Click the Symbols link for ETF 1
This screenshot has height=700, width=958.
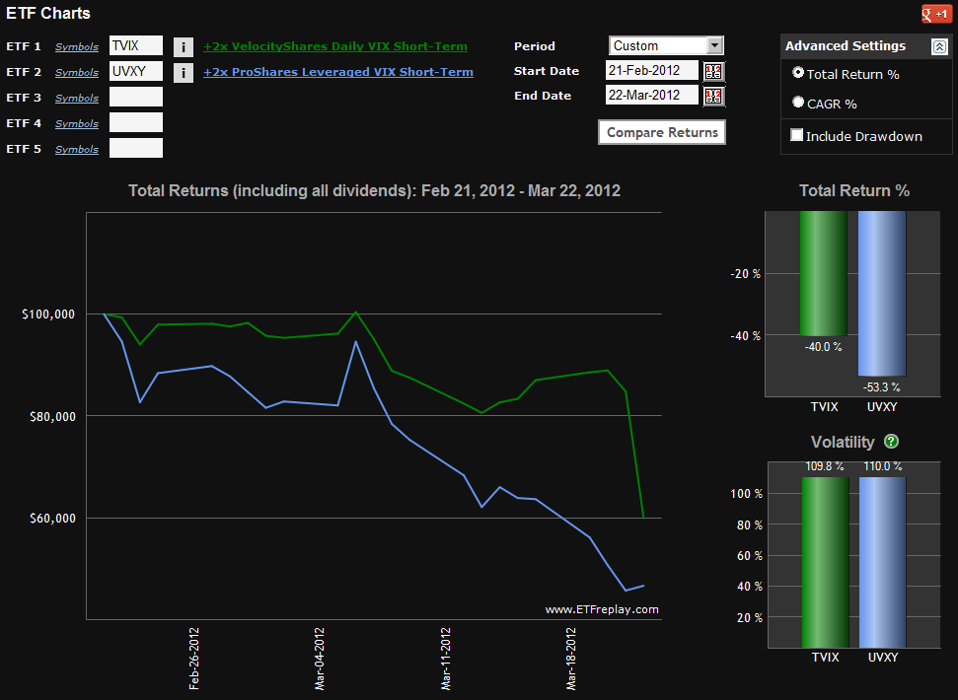(77, 46)
